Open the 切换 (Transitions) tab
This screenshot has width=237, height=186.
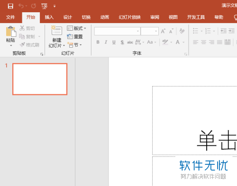coord(86,17)
